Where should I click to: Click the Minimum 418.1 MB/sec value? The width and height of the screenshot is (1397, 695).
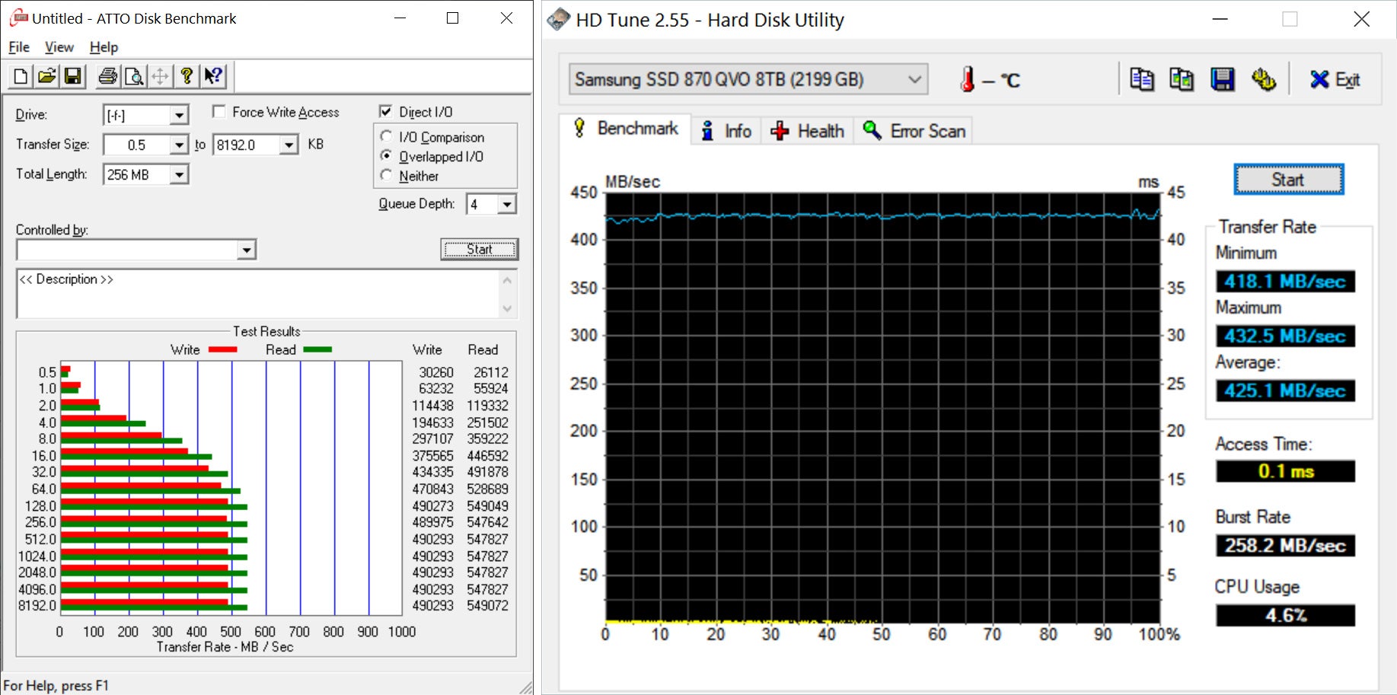pos(1285,282)
